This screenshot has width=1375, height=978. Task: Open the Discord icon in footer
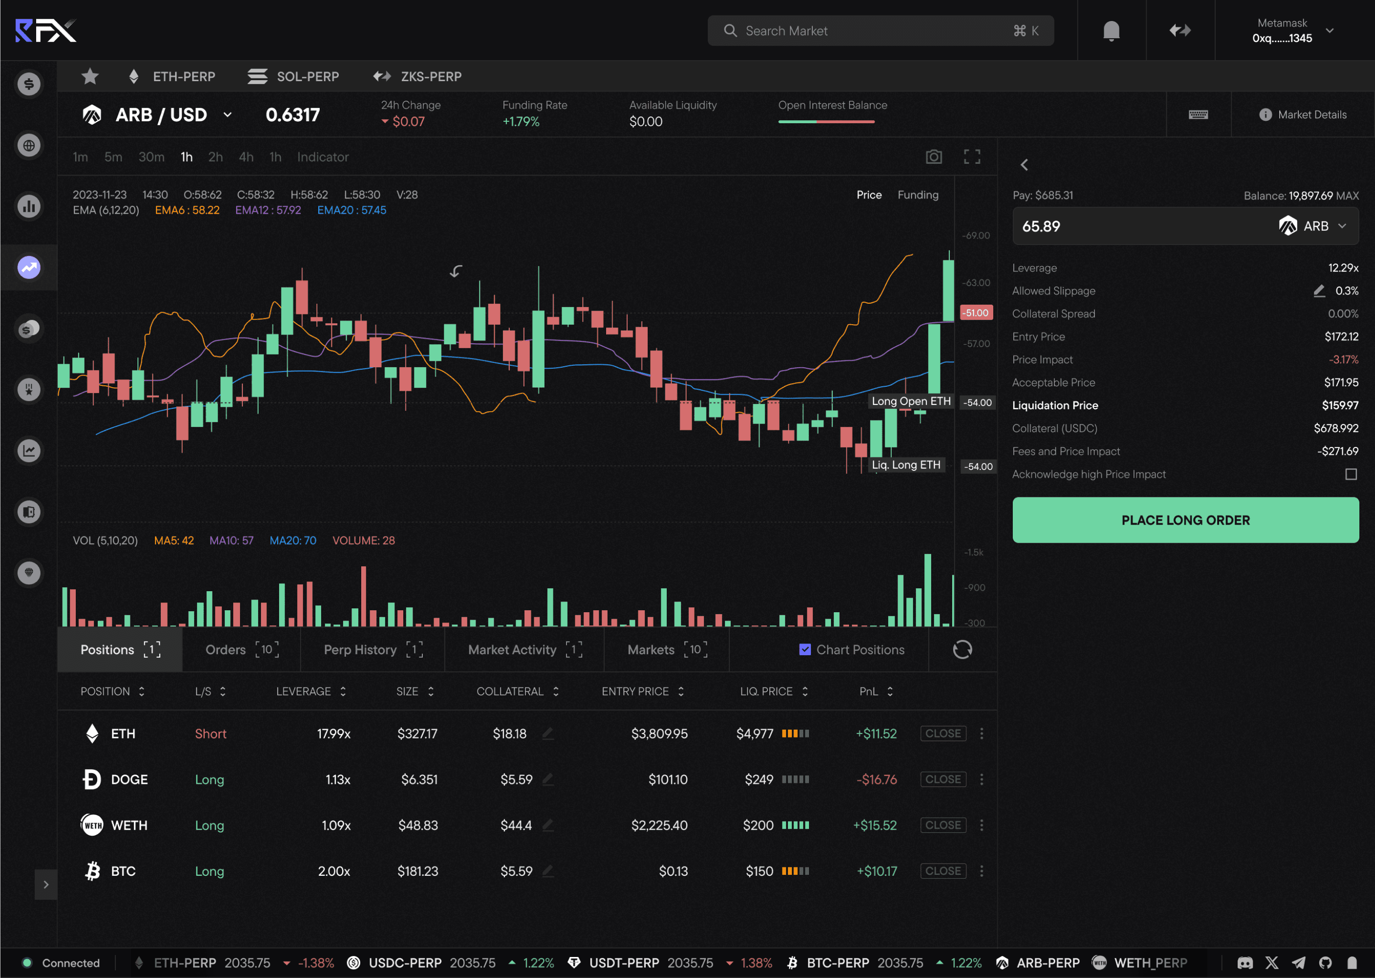coord(1245,962)
